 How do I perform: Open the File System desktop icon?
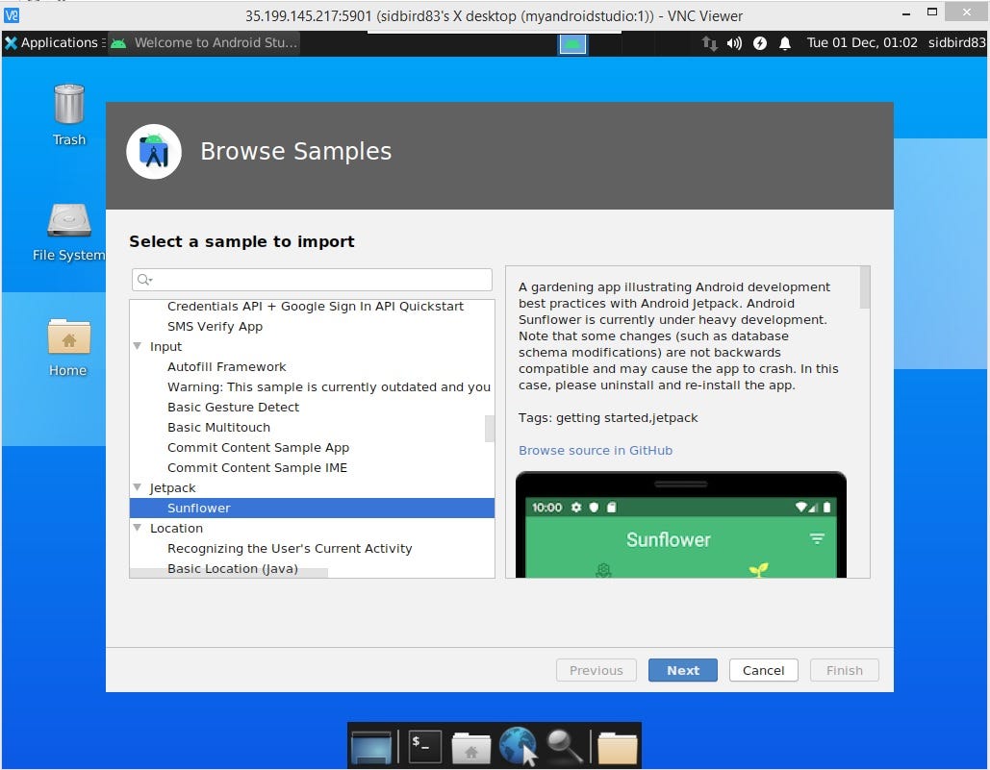coord(69,220)
